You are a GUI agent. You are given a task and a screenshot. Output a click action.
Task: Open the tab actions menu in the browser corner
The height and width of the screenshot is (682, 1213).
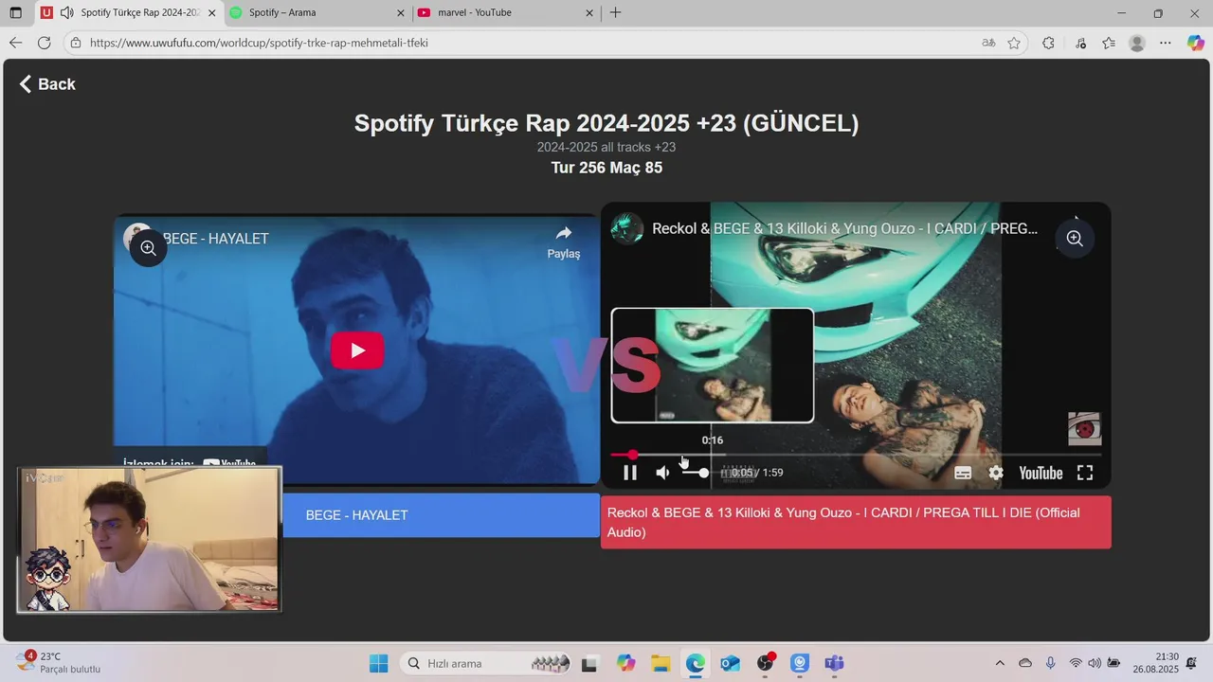15,13
